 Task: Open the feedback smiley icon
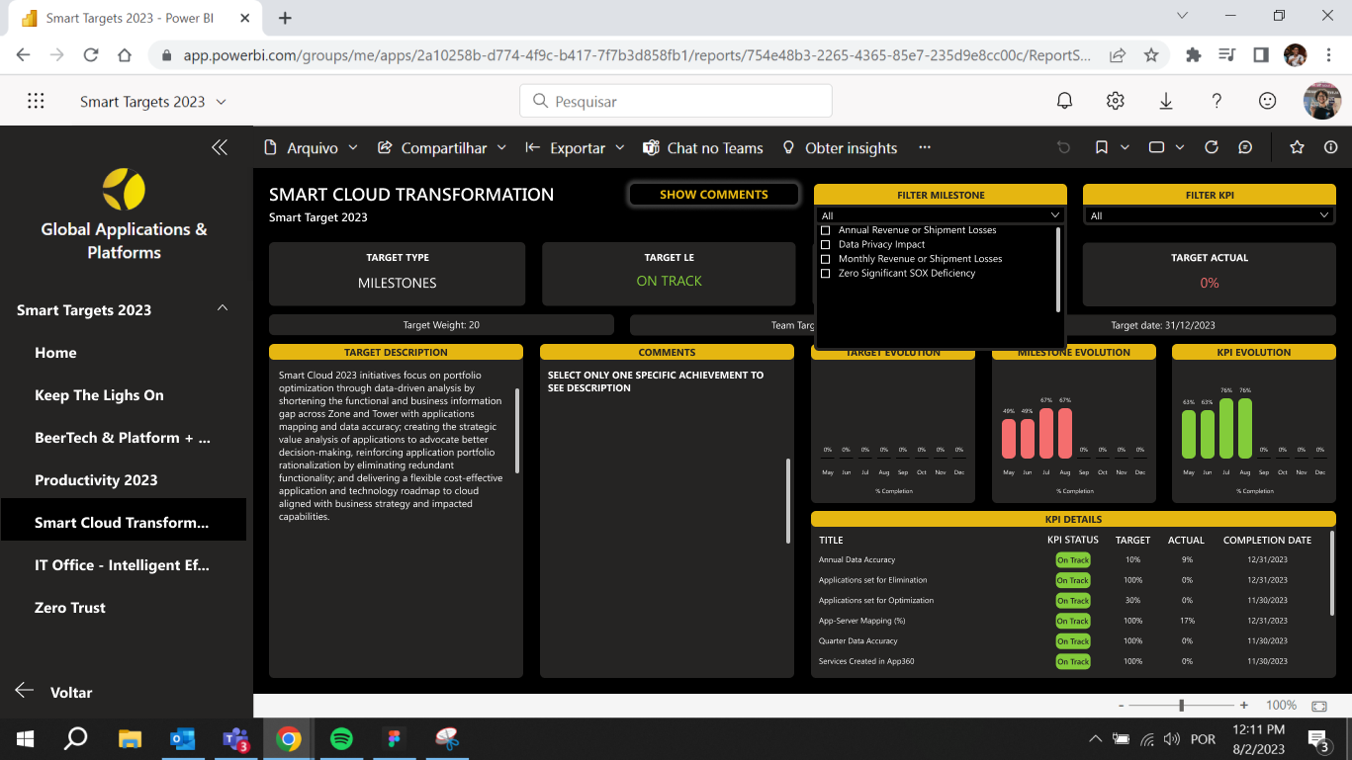point(1267,101)
